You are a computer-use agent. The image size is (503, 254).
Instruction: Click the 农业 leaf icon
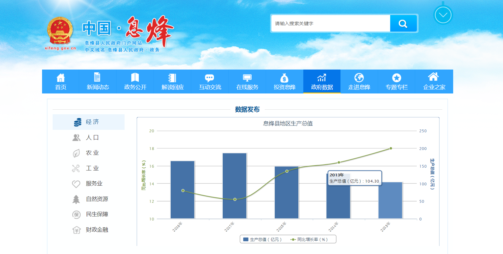[x=76, y=153]
